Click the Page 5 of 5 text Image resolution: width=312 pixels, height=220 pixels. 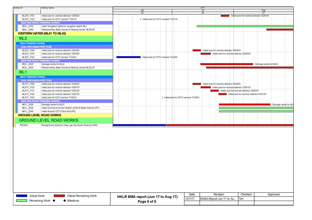(x=147, y=201)
